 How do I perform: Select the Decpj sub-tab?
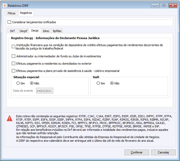35,30
